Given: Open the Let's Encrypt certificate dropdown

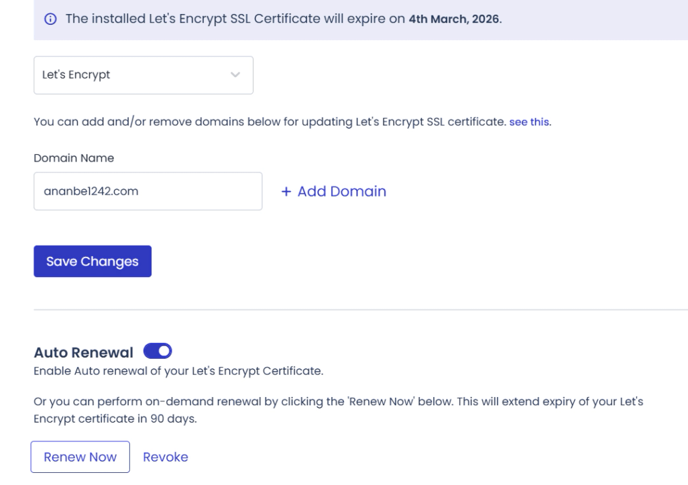Looking at the screenshot, I should point(143,75).
